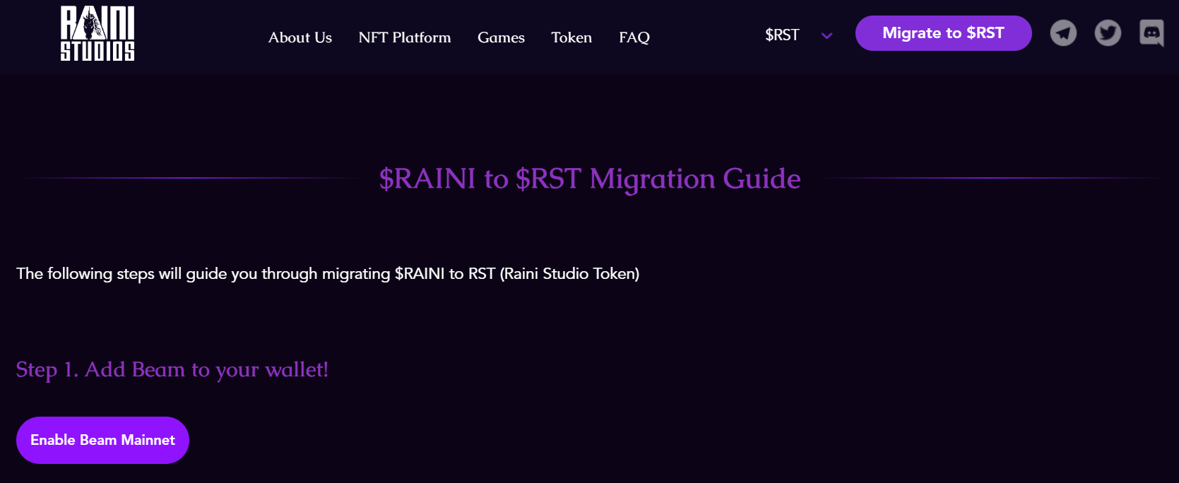Select the $RST label in the header
Screen dimensions: 1179x483
click(x=782, y=35)
